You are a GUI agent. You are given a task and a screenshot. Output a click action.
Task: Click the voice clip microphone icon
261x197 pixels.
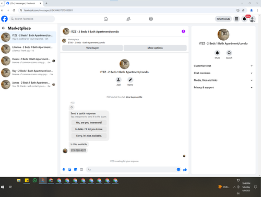[x=64, y=169]
